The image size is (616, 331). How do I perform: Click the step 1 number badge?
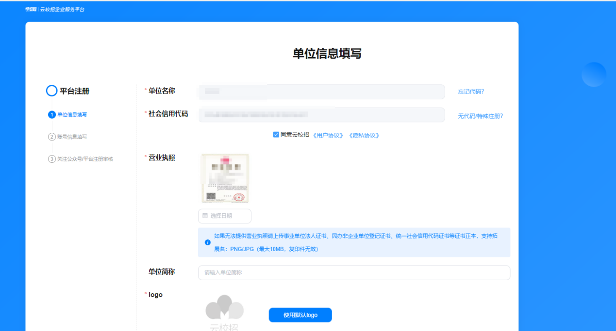[51, 115]
